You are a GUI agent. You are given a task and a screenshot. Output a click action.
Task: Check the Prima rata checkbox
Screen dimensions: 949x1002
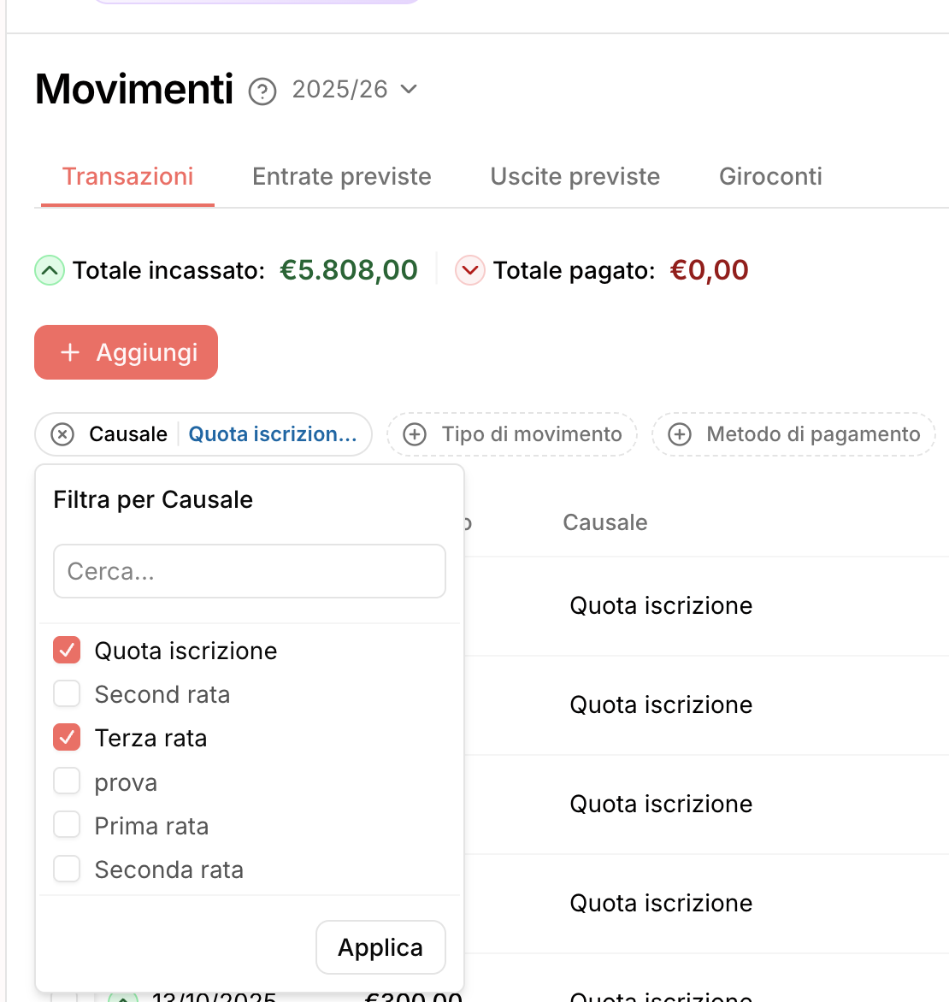click(67, 825)
